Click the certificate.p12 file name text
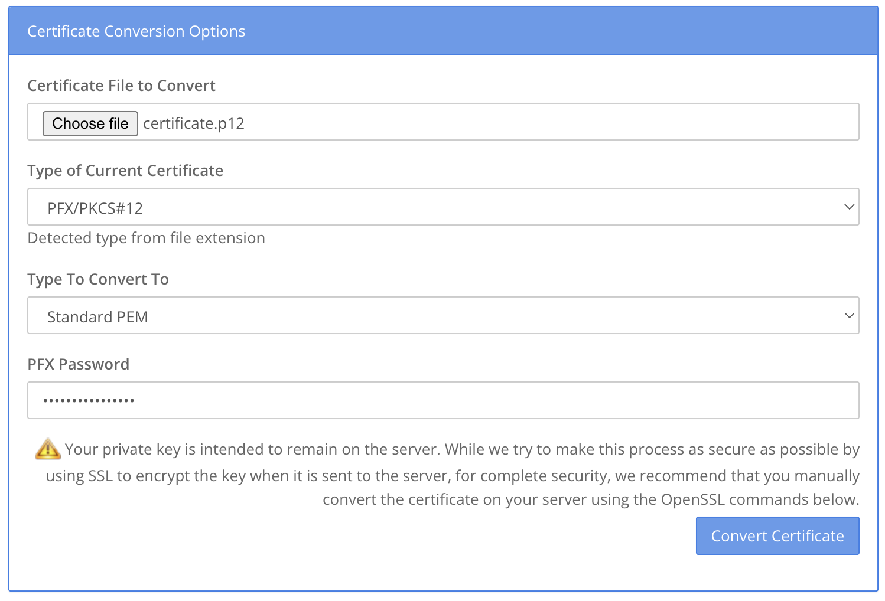 (194, 123)
